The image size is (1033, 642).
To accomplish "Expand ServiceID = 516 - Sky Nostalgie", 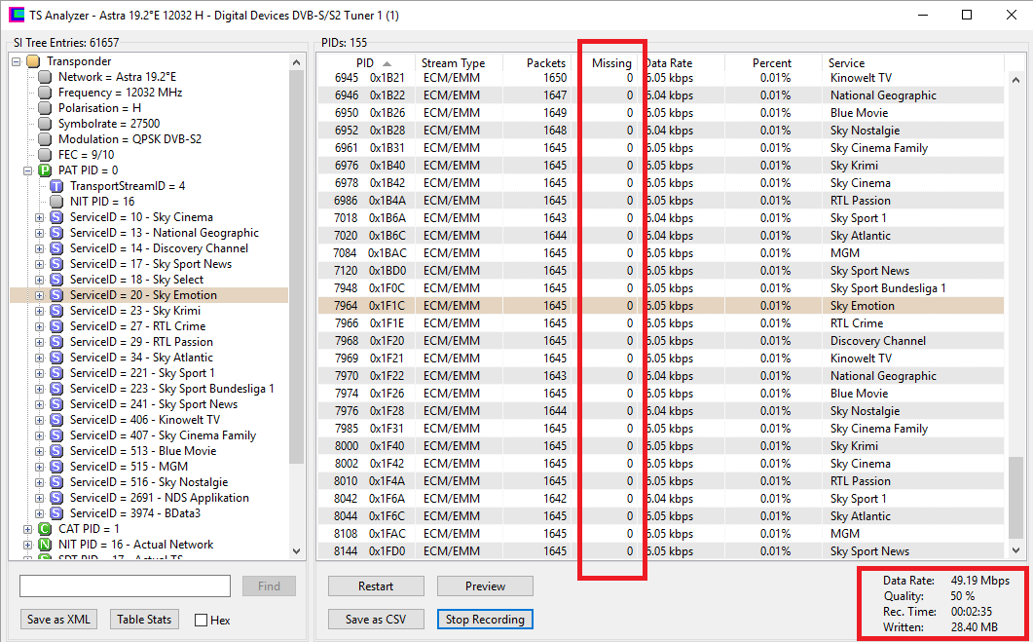I will (x=40, y=482).
